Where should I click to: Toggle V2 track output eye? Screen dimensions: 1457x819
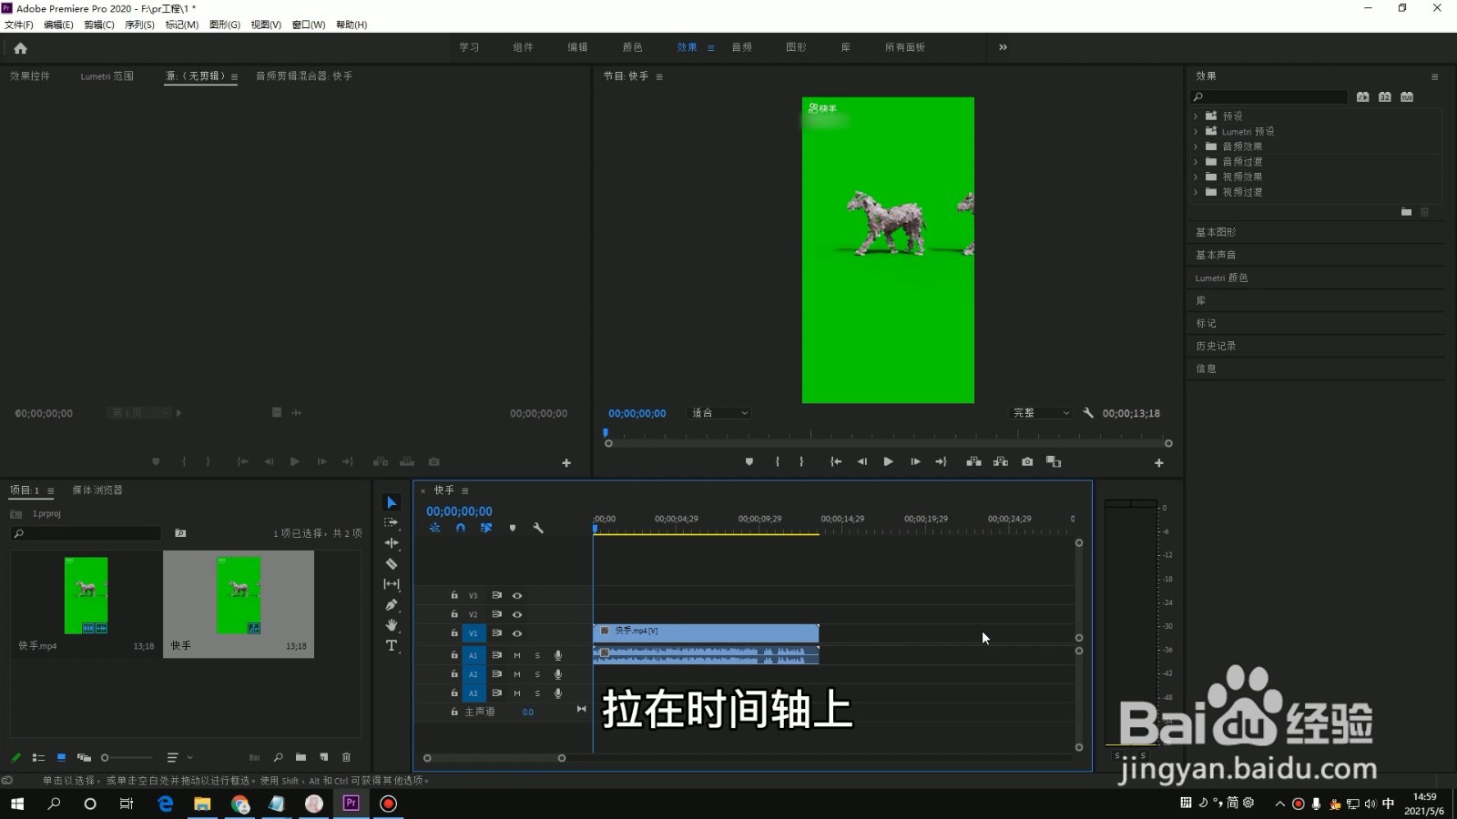[517, 614]
